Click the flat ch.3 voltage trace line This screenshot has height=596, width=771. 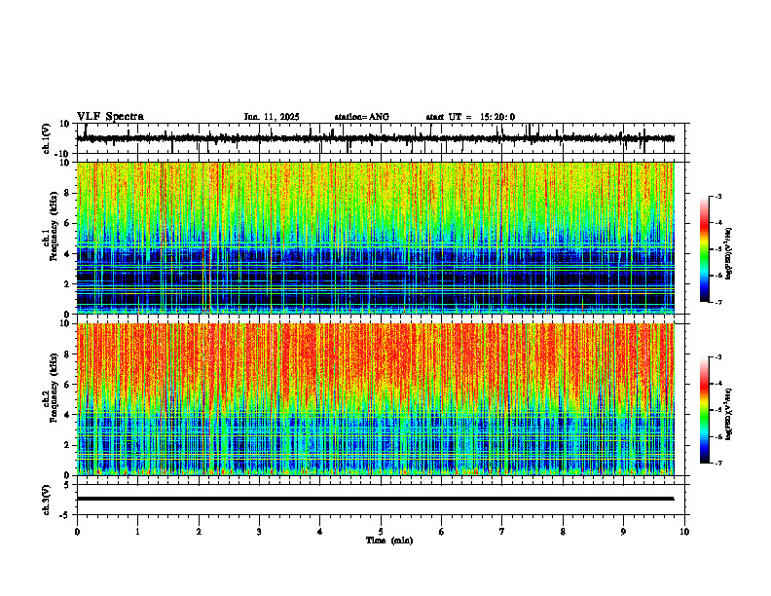tap(375, 499)
